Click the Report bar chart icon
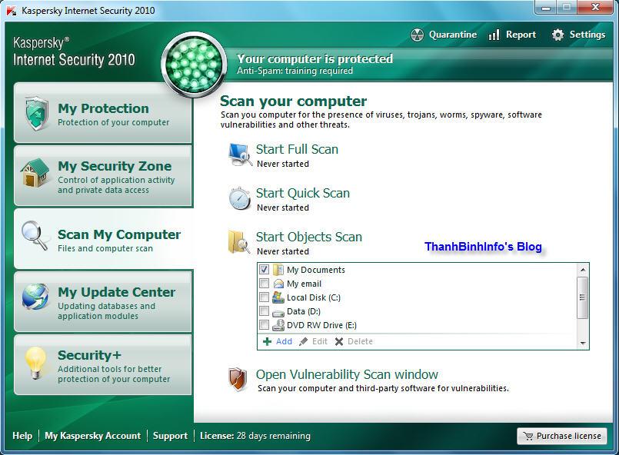This screenshot has width=619, height=455. [494, 35]
